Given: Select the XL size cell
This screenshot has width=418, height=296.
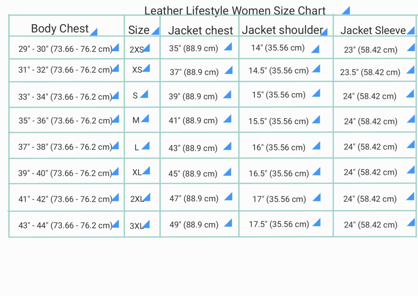Looking at the screenshot, I should 137,172.
